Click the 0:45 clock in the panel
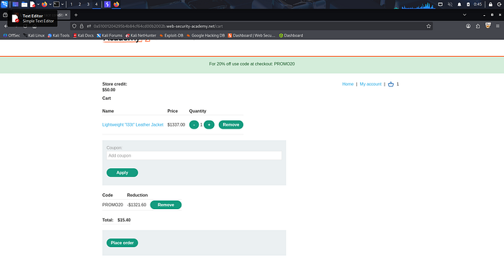 pyautogui.click(x=477, y=4)
